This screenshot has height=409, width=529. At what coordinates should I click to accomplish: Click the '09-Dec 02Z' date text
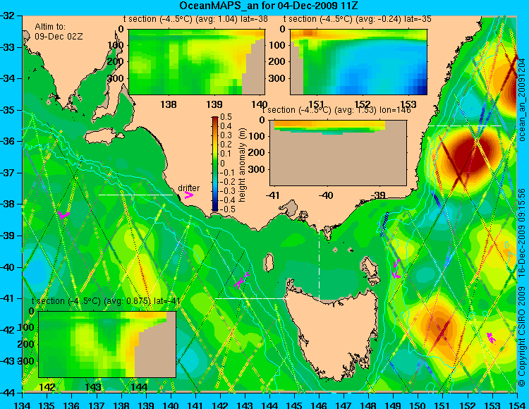pyautogui.click(x=59, y=37)
